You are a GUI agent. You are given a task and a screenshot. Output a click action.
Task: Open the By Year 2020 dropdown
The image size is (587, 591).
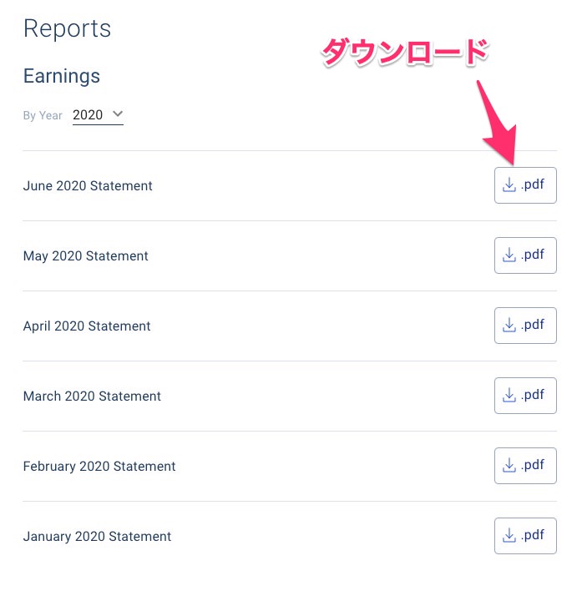pyautogui.click(x=97, y=115)
